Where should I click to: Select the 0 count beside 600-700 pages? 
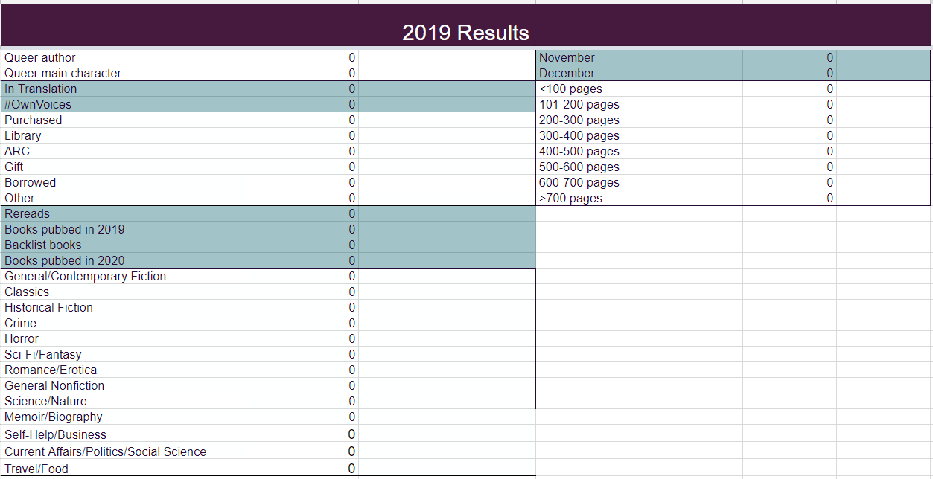(789, 182)
